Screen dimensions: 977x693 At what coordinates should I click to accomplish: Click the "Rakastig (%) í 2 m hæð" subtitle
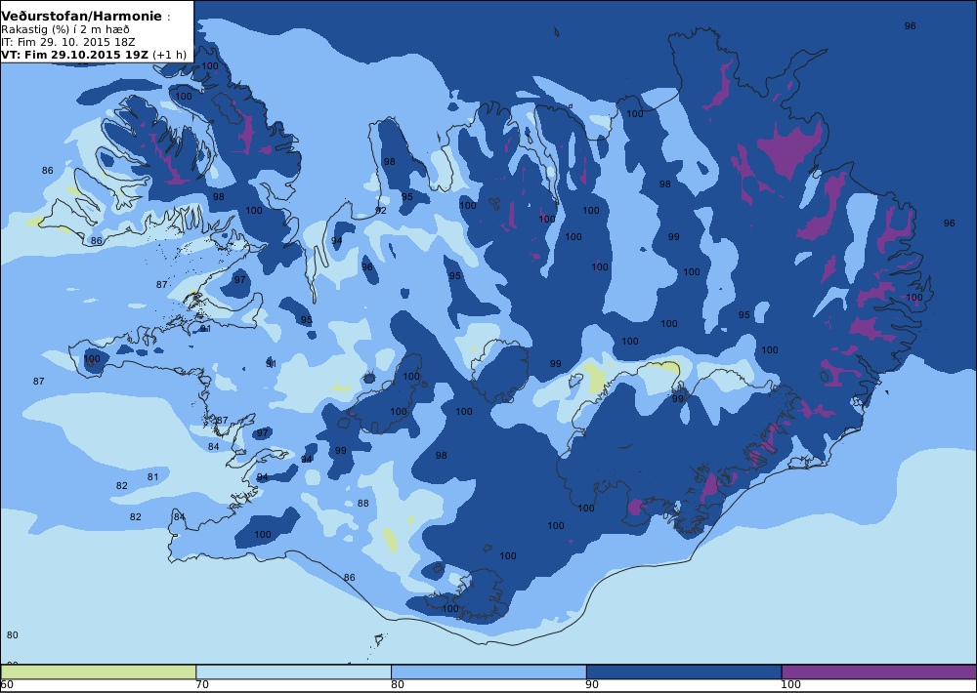(x=65, y=29)
